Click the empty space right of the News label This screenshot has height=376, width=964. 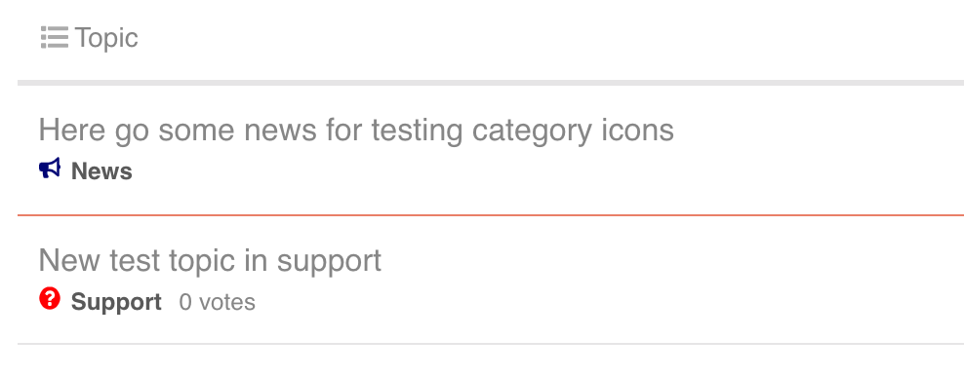547,171
